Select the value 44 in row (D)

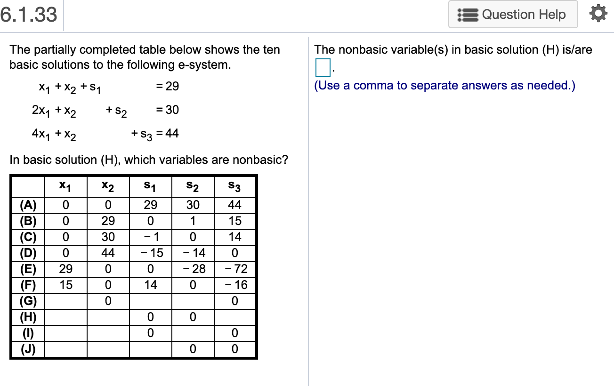click(107, 253)
